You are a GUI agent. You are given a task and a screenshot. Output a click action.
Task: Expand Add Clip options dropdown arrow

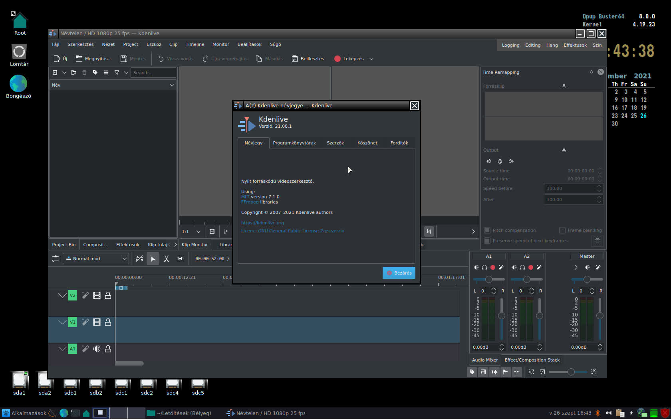[64, 73]
